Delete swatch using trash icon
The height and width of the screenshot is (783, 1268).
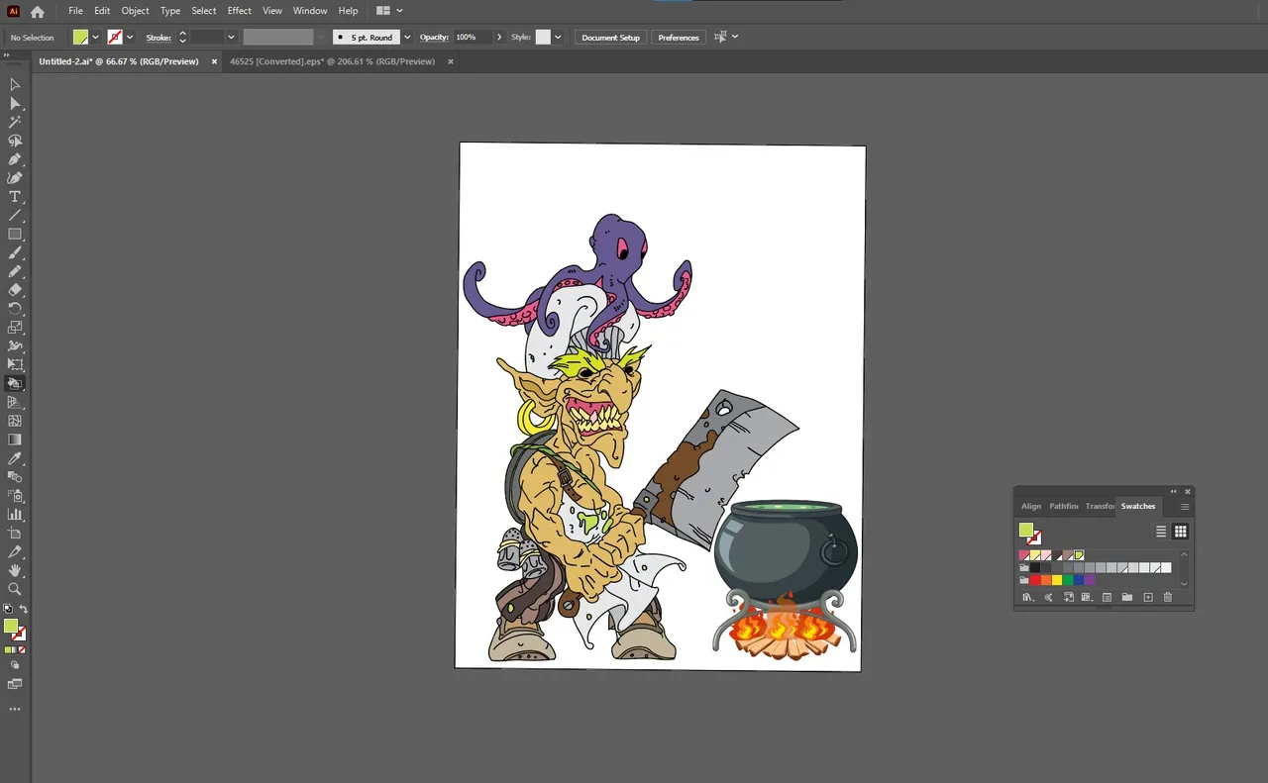1168,597
